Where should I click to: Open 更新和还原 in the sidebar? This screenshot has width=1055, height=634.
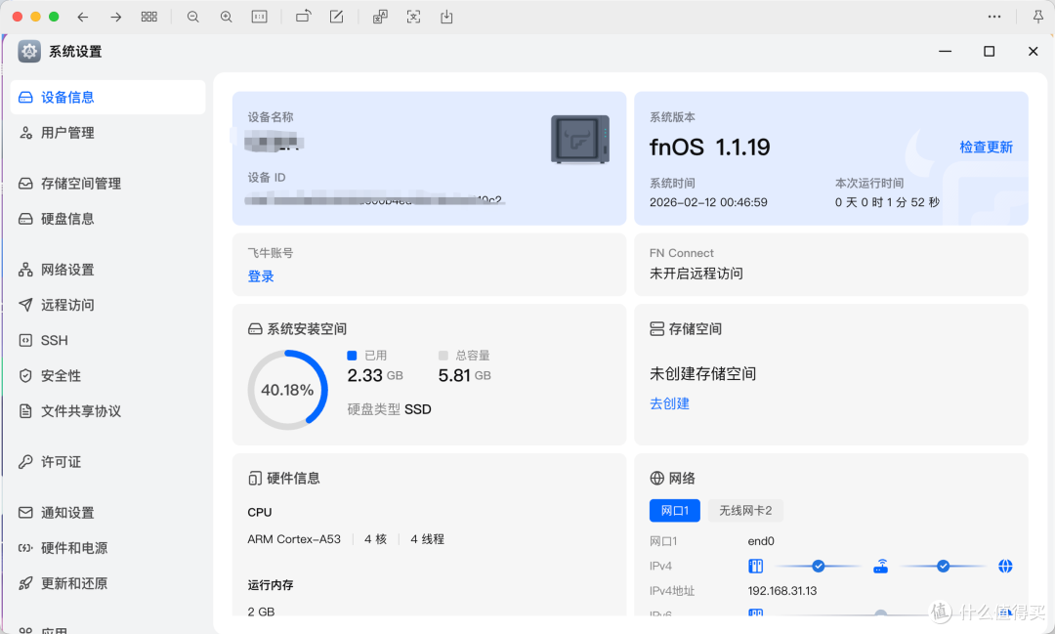point(107,583)
